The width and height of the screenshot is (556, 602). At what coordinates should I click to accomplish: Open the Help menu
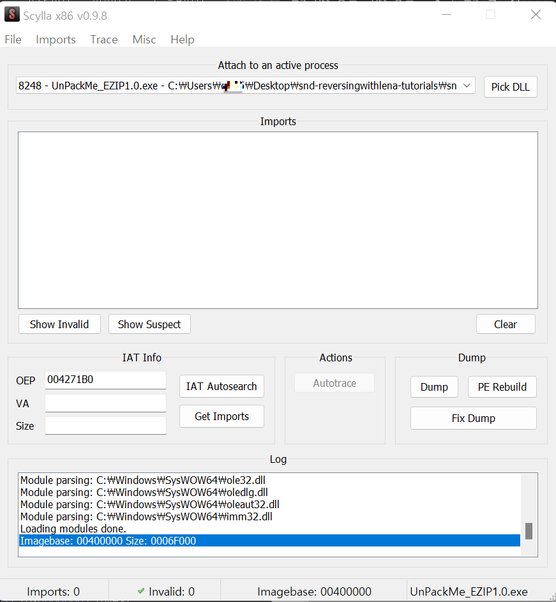(x=183, y=40)
